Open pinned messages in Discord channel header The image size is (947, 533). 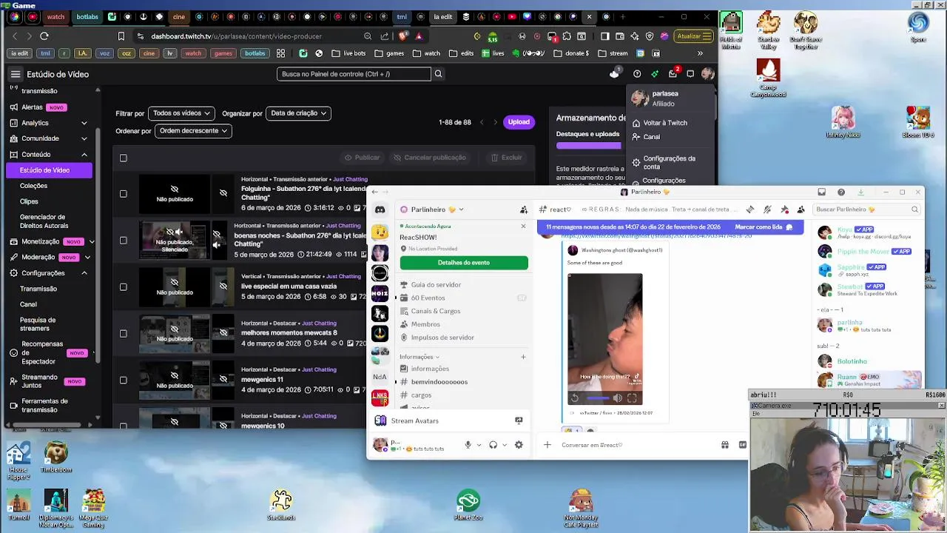[x=785, y=209]
